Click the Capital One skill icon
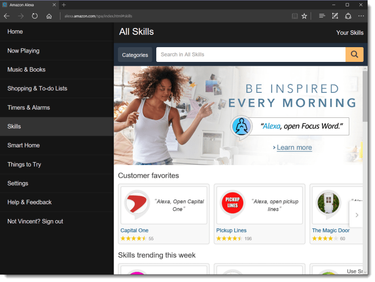 (136, 205)
